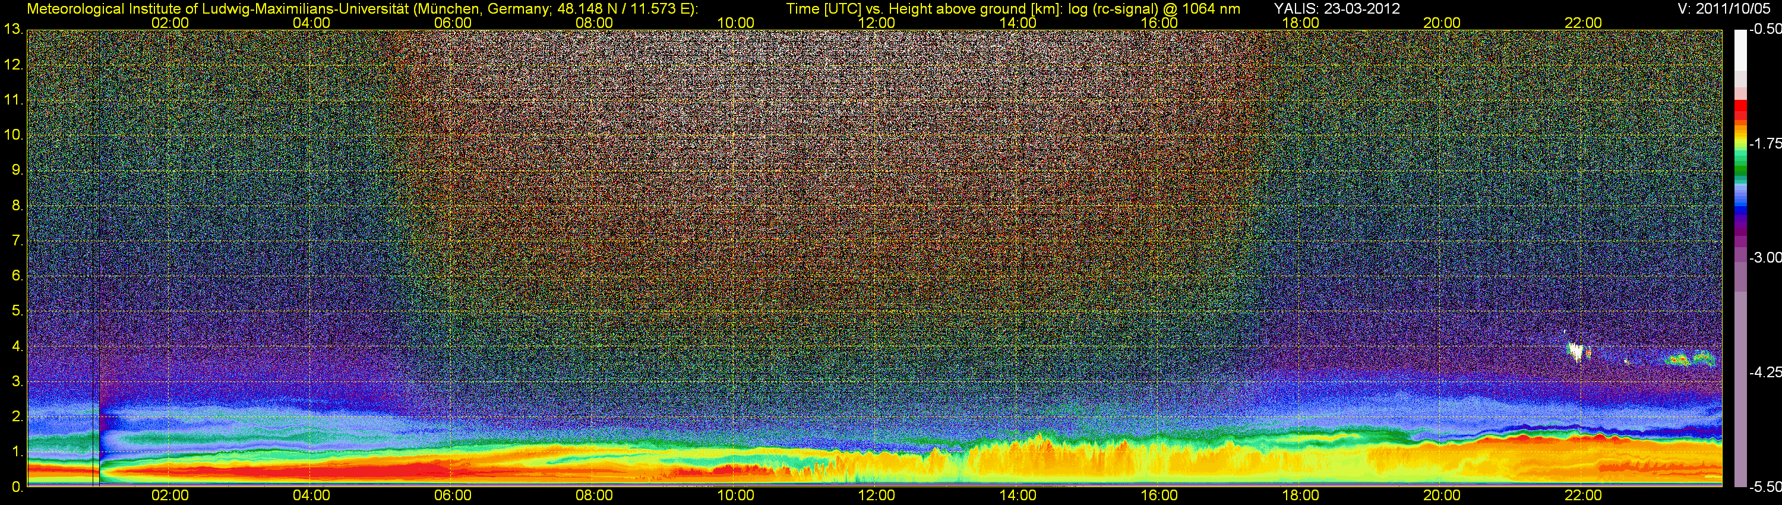Viewport: 1782px width, 505px height.
Task: Click the 12:00 label on the bottom time axis
Action: pyautogui.click(x=877, y=495)
